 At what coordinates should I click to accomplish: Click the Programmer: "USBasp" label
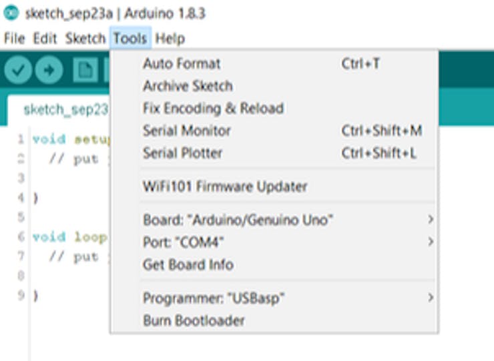coord(214,298)
